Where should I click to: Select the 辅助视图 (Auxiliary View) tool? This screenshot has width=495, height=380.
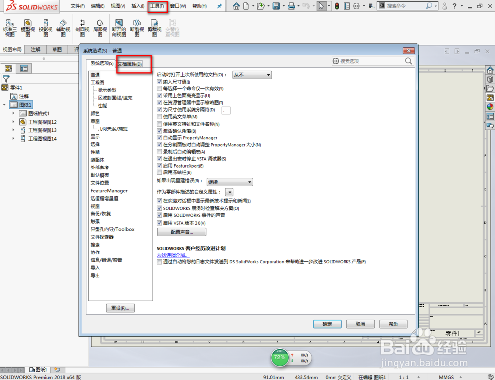(63, 28)
